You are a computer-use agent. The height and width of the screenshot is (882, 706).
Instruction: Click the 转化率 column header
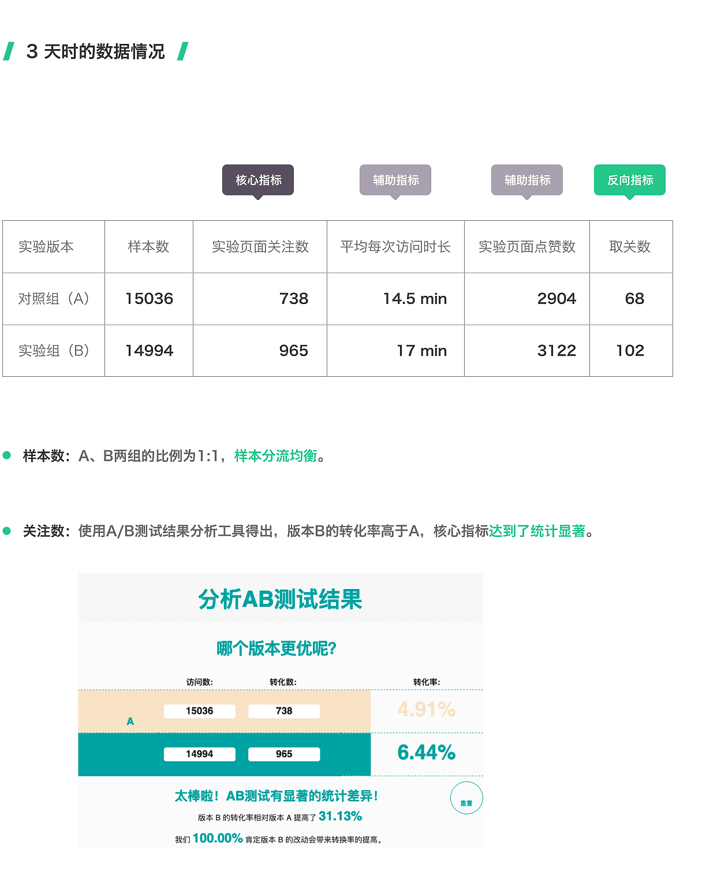[x=427, y=682]
